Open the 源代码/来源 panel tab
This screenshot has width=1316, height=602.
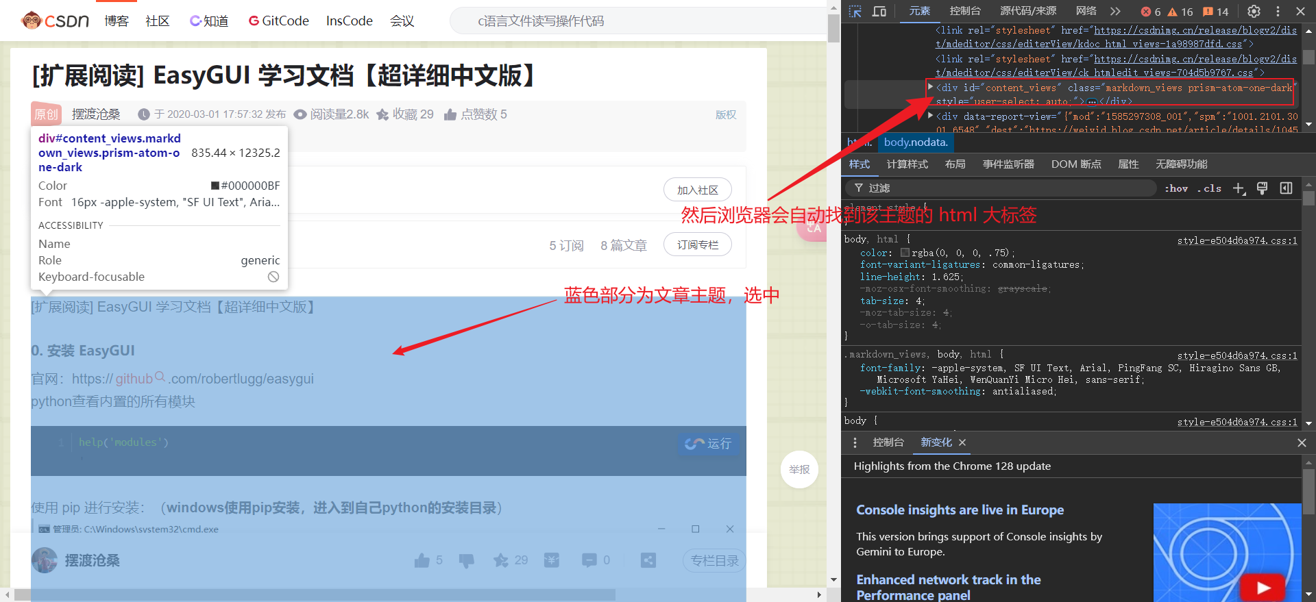tap(1028, 11)
